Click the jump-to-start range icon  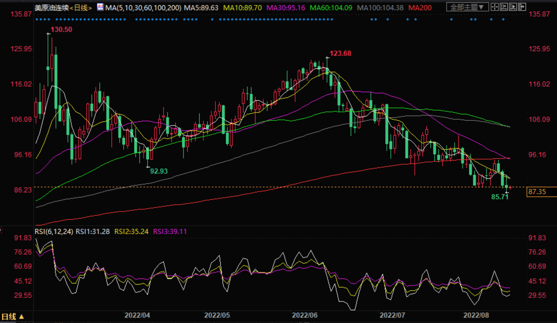click(504, 7)
